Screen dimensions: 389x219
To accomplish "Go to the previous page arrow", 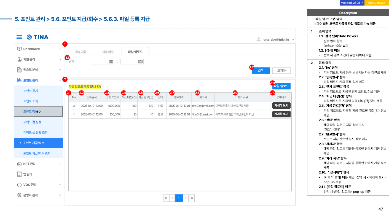I will [x=172, y=198].
